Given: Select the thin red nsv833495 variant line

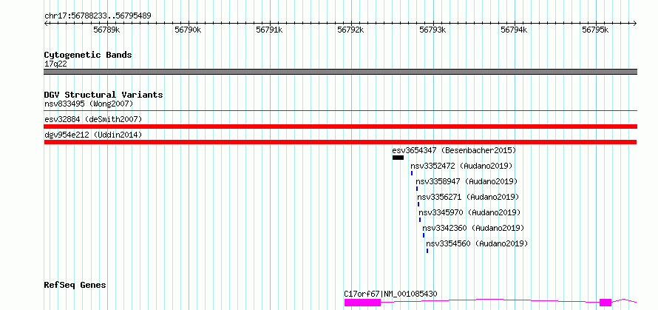Looking at the screenshot, I should 341,110.
